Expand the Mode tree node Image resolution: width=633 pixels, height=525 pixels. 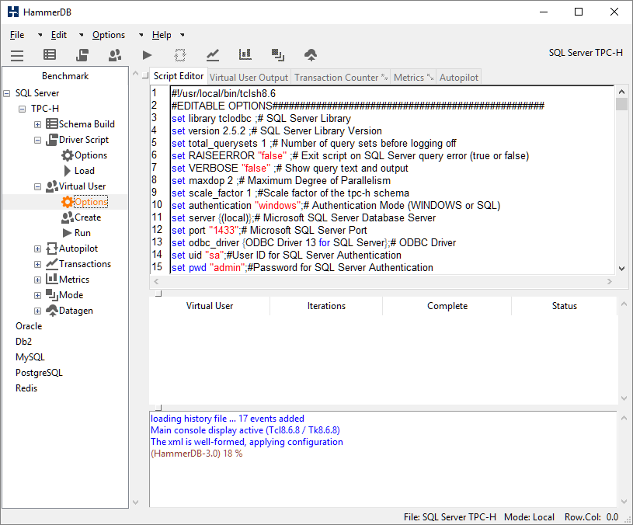[x=37, y=295]
